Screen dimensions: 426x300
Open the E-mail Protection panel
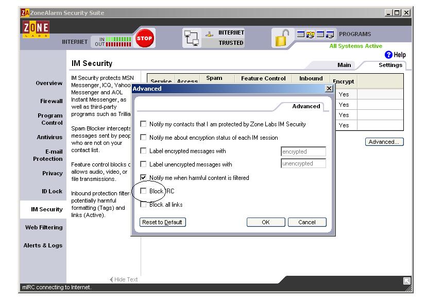coord(48,155)
